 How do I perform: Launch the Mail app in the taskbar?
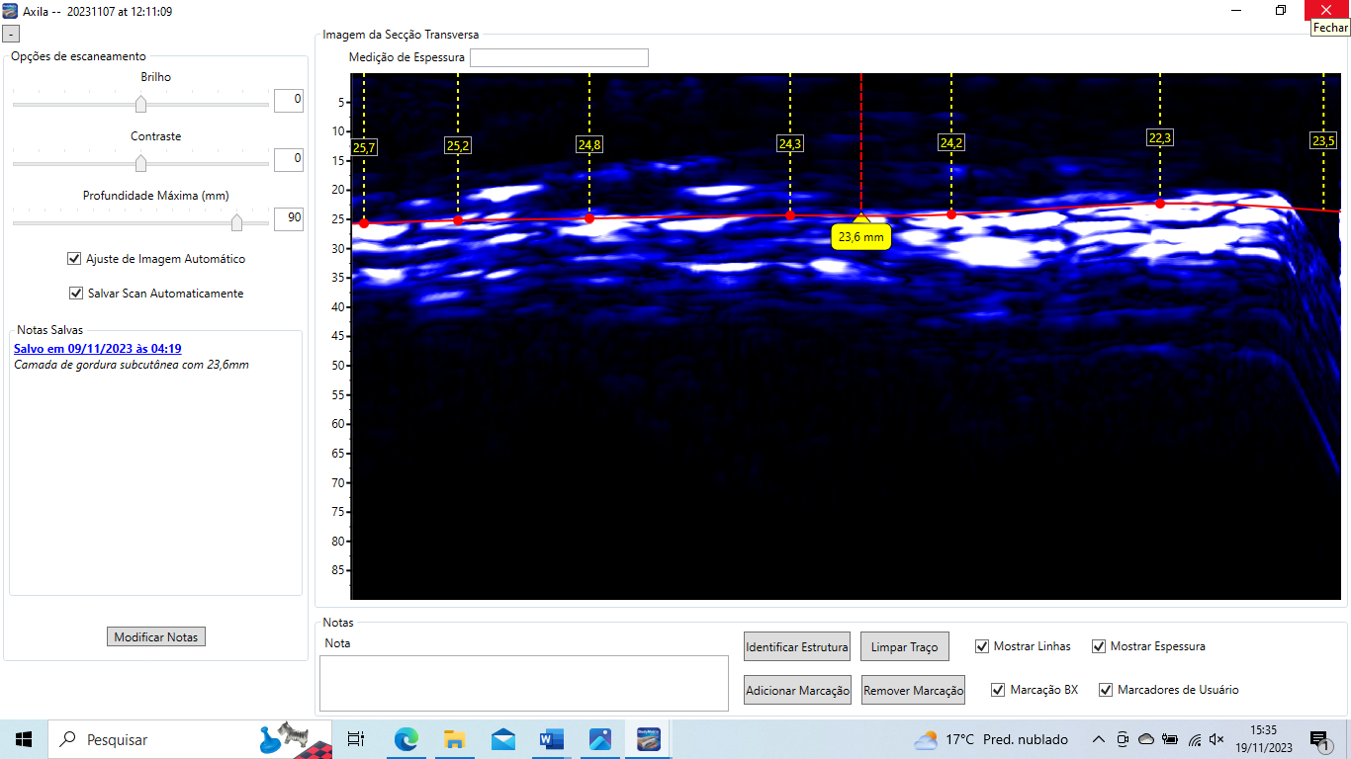[x=503, y=739]
